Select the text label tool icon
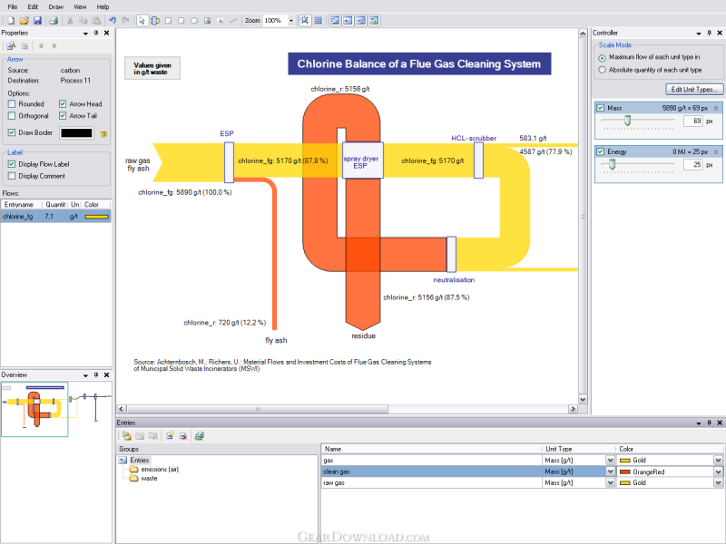 [x=221, y=20]
